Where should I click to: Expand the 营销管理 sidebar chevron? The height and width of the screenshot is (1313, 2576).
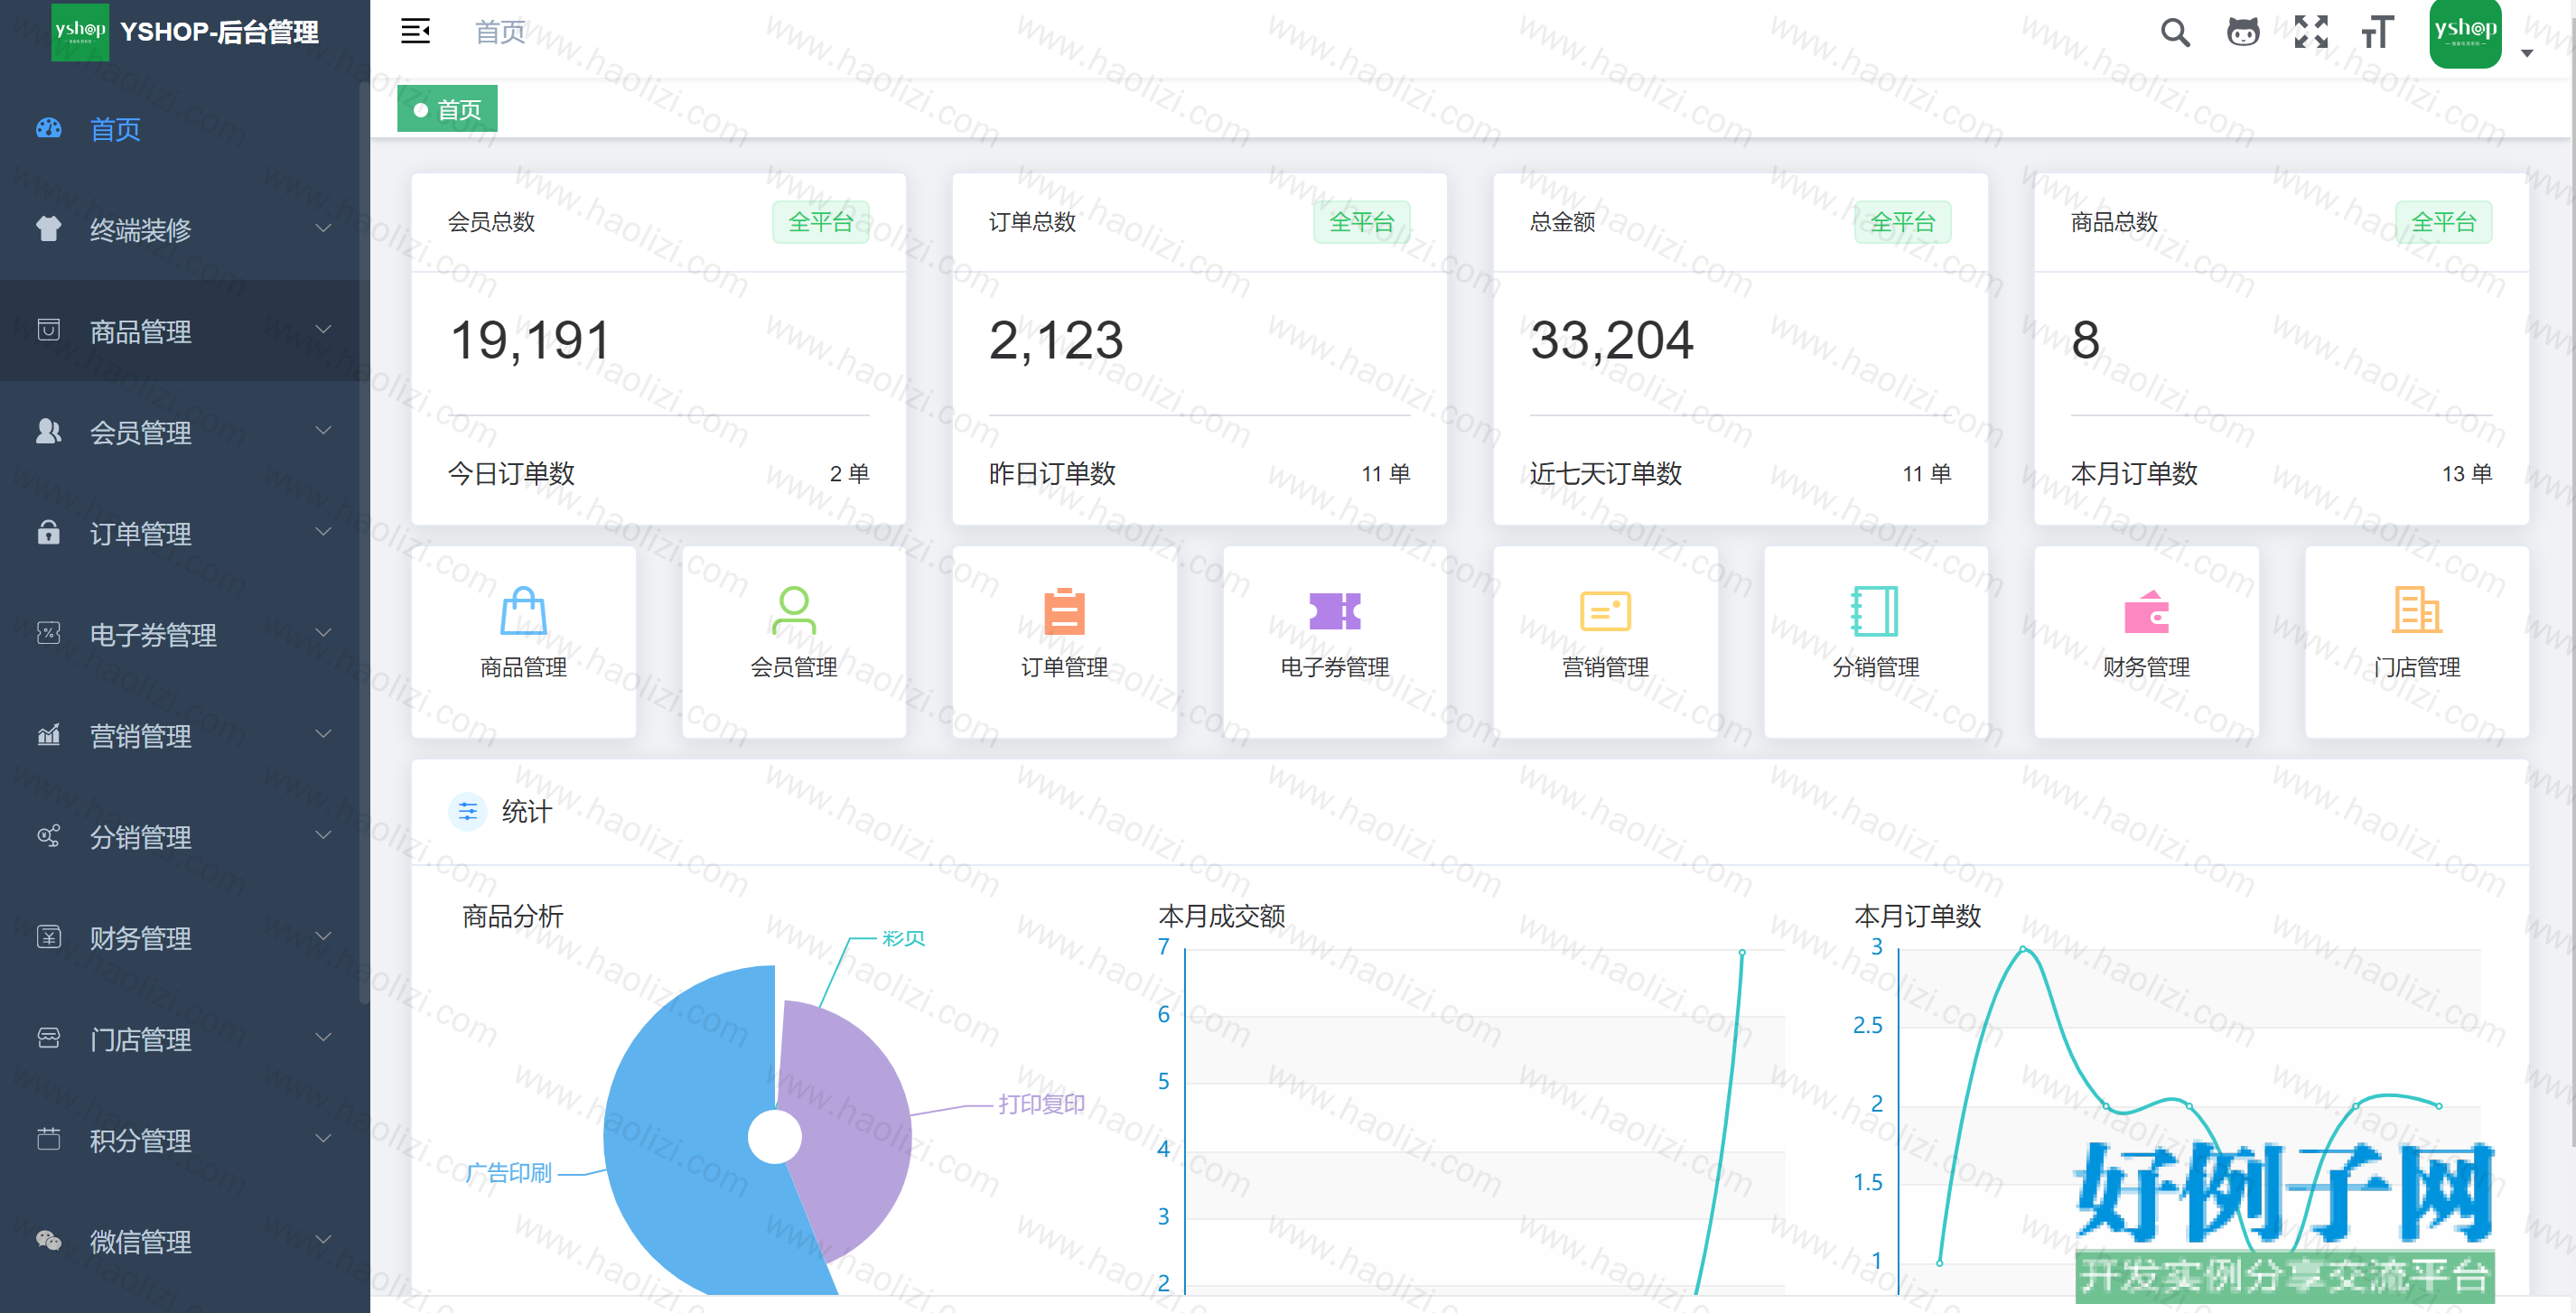click(323, 735)
